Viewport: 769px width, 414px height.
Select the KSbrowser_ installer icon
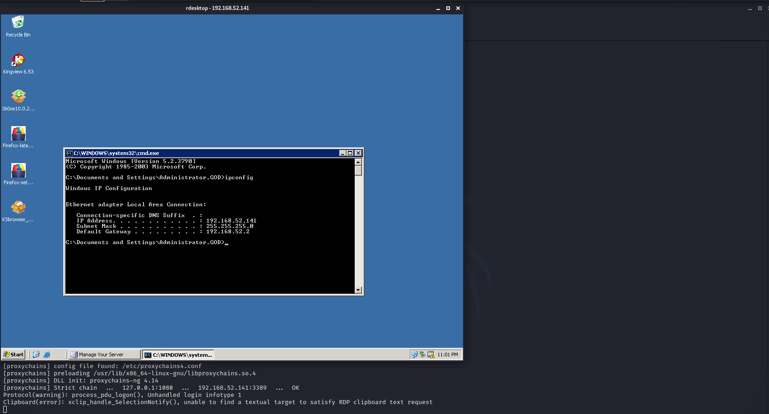(18, 211)
